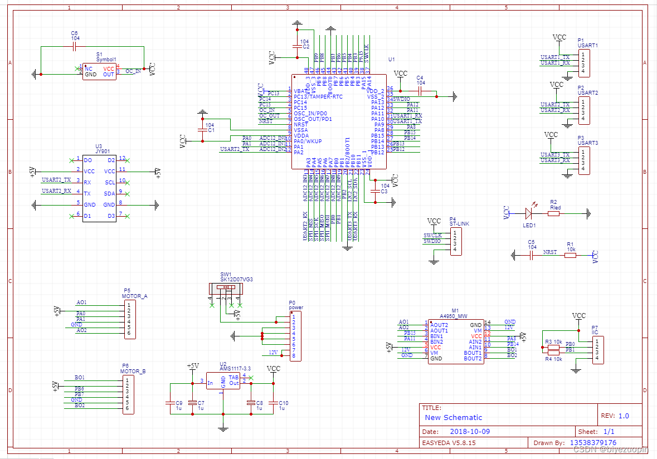This screenshot has width=657, height=459.
Task: Click the C6 104 capacitor symbol
Action: pyautogui.click(x=75, y=47)
